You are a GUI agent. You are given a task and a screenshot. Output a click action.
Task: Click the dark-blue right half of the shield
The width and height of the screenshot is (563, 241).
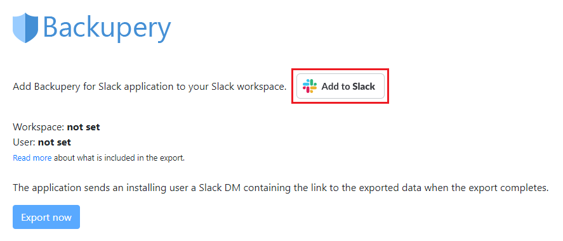tap(32, 28)
